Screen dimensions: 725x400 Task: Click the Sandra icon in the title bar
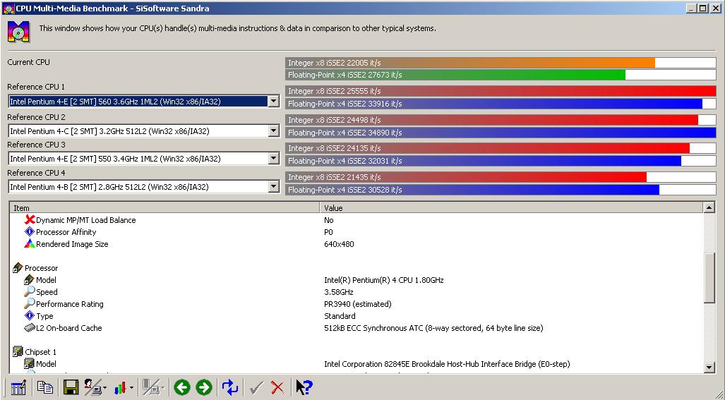8,8
